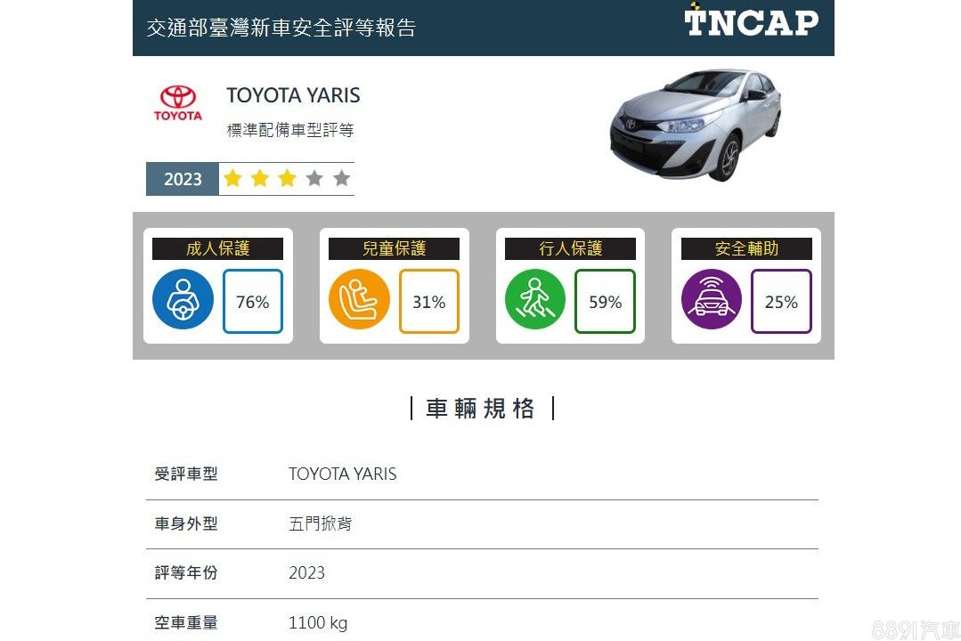Screen dimensions: 961x641
Task: Click the 31% child protection score box
Action: (429, 301)
